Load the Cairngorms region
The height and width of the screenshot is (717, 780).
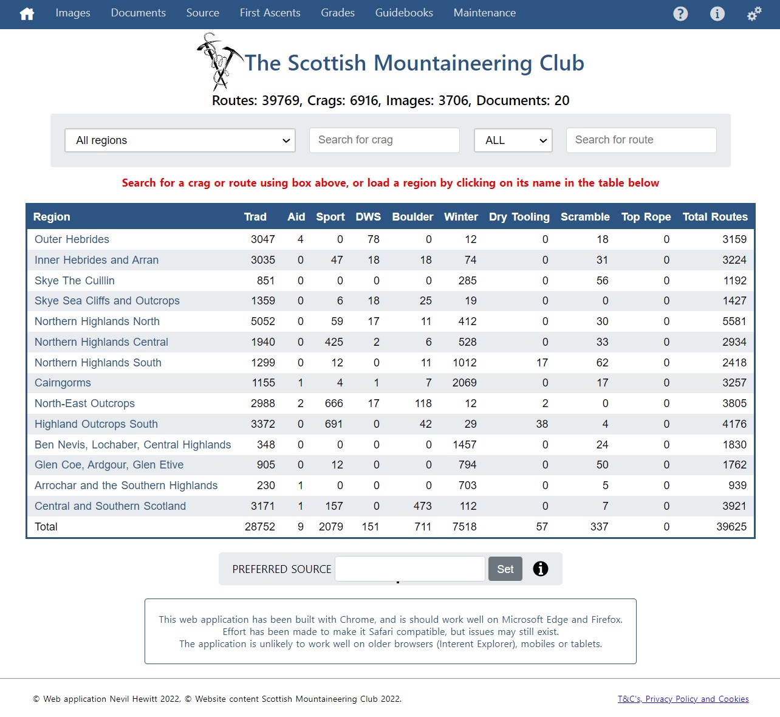[63, 383]
